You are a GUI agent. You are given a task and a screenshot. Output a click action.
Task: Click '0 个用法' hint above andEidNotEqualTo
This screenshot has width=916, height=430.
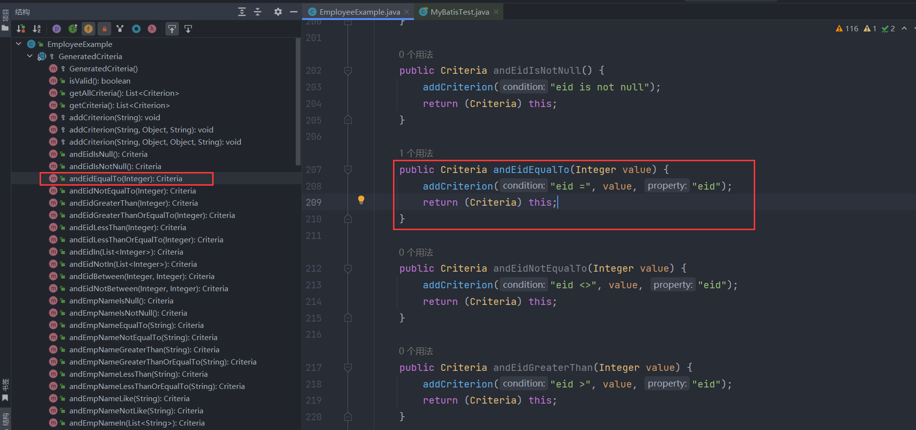pyautogui.click(x=416, y=253)
